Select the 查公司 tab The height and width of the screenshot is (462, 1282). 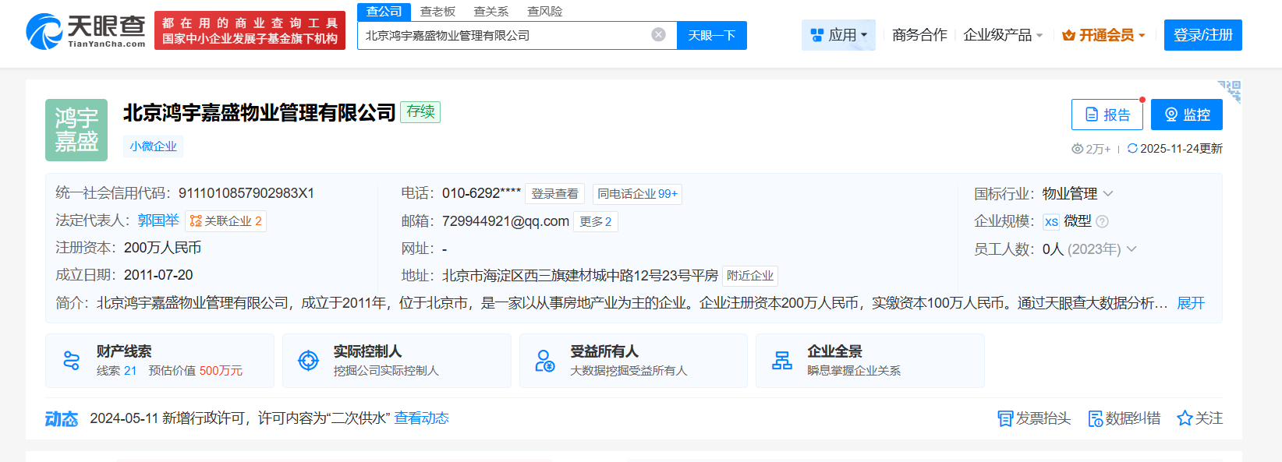click(x=384, y=12)
